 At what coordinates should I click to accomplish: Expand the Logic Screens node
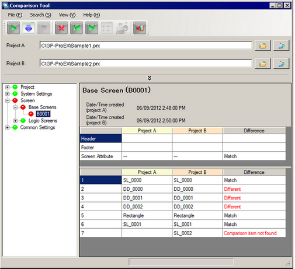pyautogui.click(x=15, y=121)
